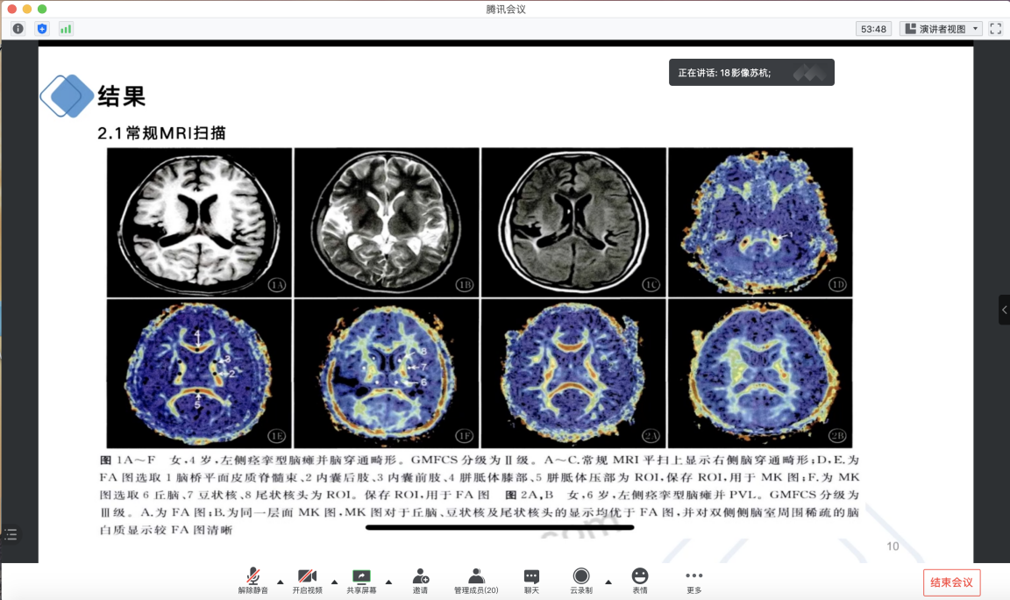1010x600 pixels.
Task: Check the green network signal icon
Action: tap(66, 29)
